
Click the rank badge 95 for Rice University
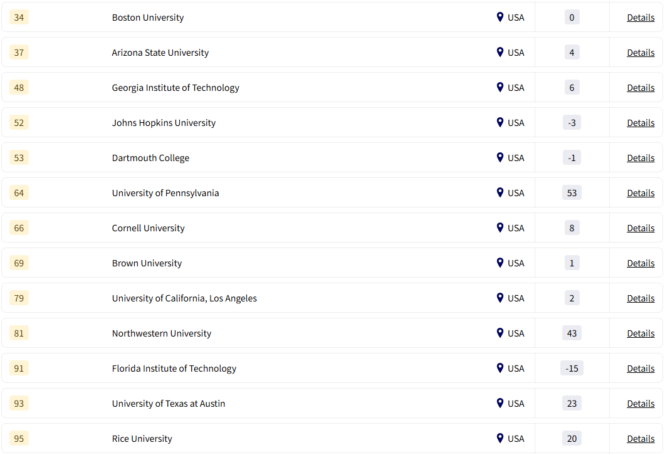[x=19, y=439]
